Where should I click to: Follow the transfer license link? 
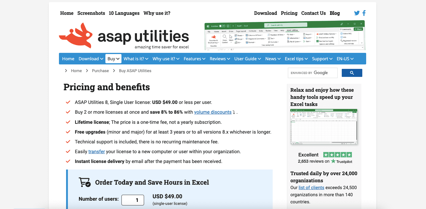coord(96,152)
